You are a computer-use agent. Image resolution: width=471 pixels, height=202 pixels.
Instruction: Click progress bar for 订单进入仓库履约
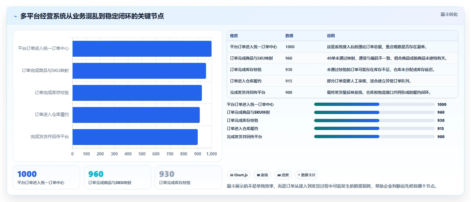pos(374,128)
